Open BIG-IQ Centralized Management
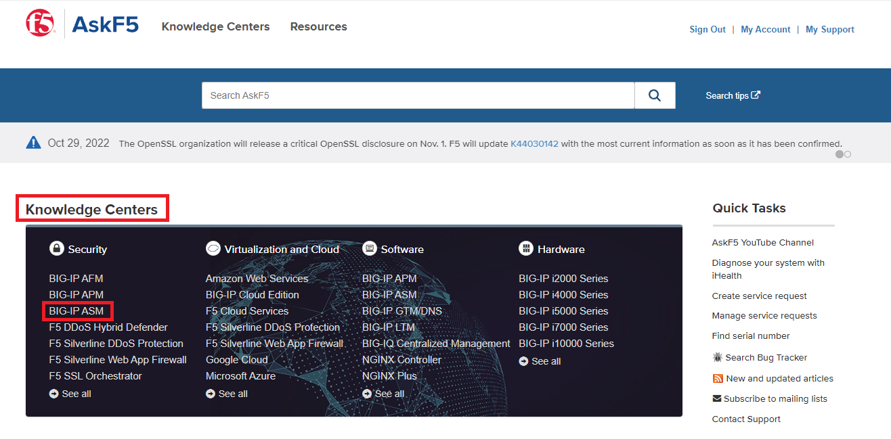Image resolution: width=891 pixels, height=439 pixels. coord(436,343)
